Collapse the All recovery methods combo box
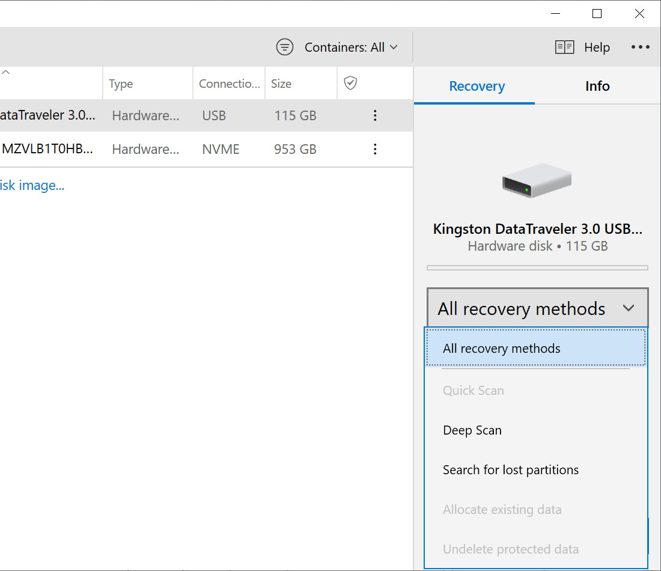 [x=537, y=308]
